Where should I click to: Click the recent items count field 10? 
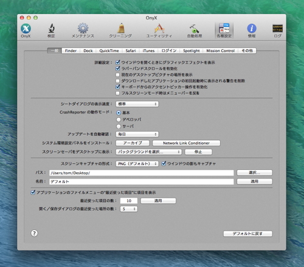click(x=129, y=201)
